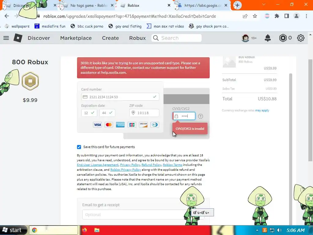The width and height of the screenshot is (313, 235).
Task: Click the Roblox search field
Action: 176,38
